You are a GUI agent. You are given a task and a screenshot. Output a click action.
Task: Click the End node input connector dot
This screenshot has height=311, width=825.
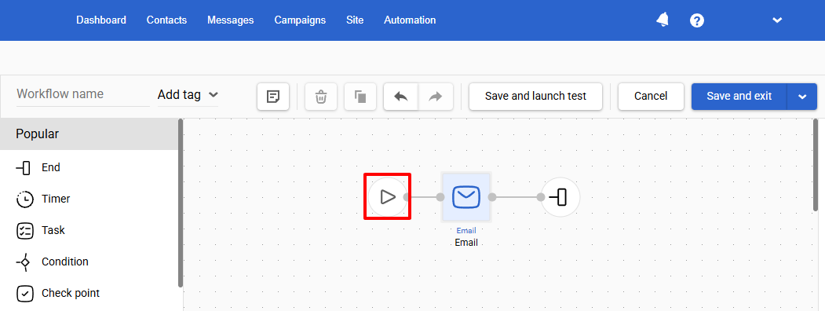[541, 197]
